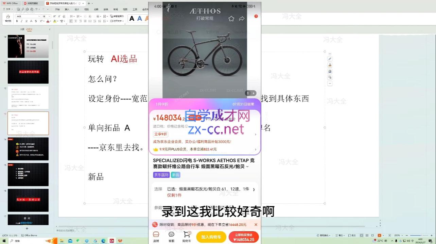
Task: Click the new tab plus button
Action: tap(88, 3)
